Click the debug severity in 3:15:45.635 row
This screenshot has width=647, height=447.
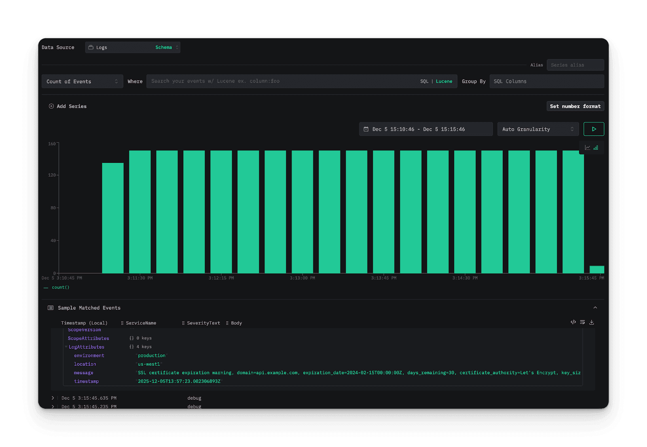click(x=194, y=398)
